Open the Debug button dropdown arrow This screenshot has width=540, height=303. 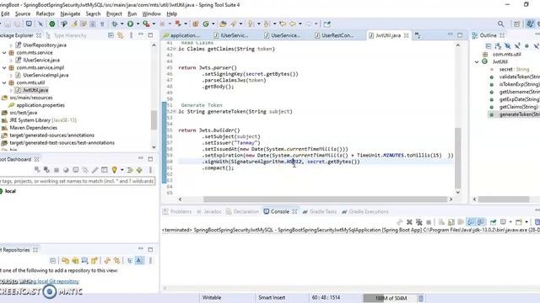tap(121, 24)
